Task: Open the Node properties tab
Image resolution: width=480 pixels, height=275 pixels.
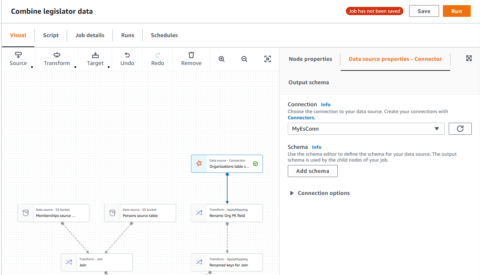Action: [310, 59]
